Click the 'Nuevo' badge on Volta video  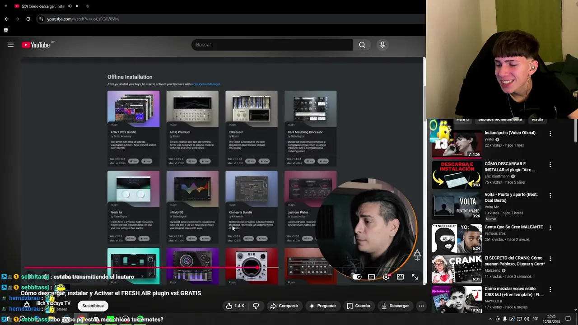coord(491,219)
